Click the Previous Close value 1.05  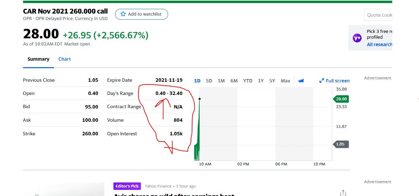[93, 80]
